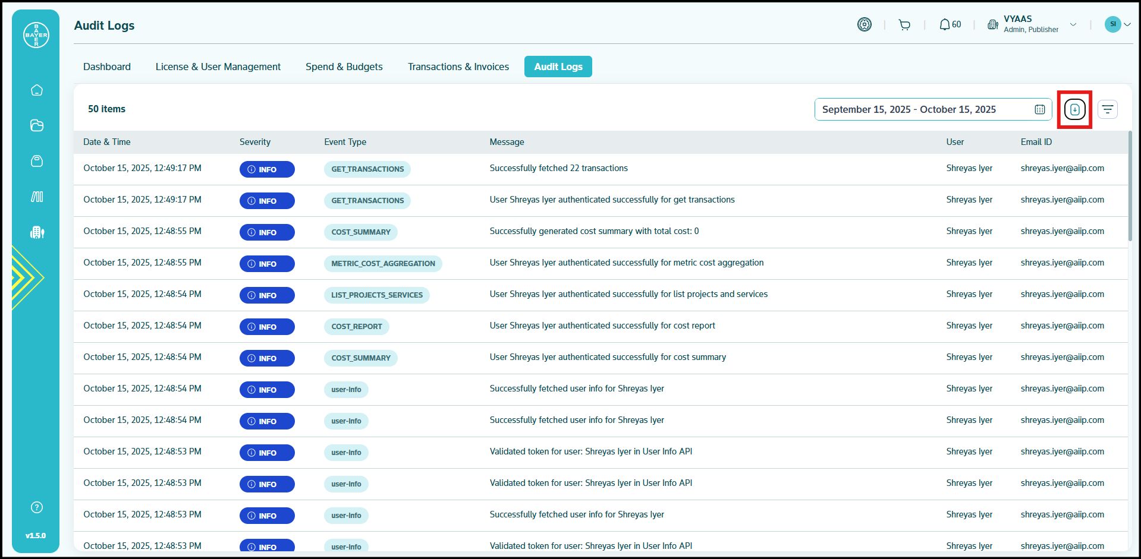1141x559 pixels.
Task: Expand the SI user profile menu
Action: click(x=1117, y=24)
